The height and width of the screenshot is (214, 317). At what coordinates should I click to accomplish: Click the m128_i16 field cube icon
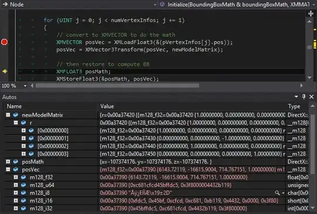pos(23,201)
